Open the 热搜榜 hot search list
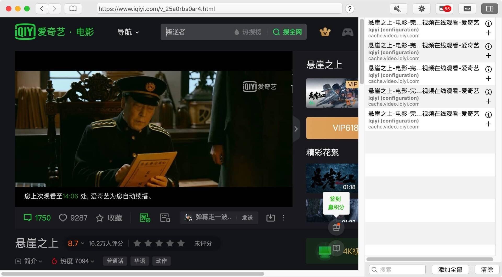 248,32
